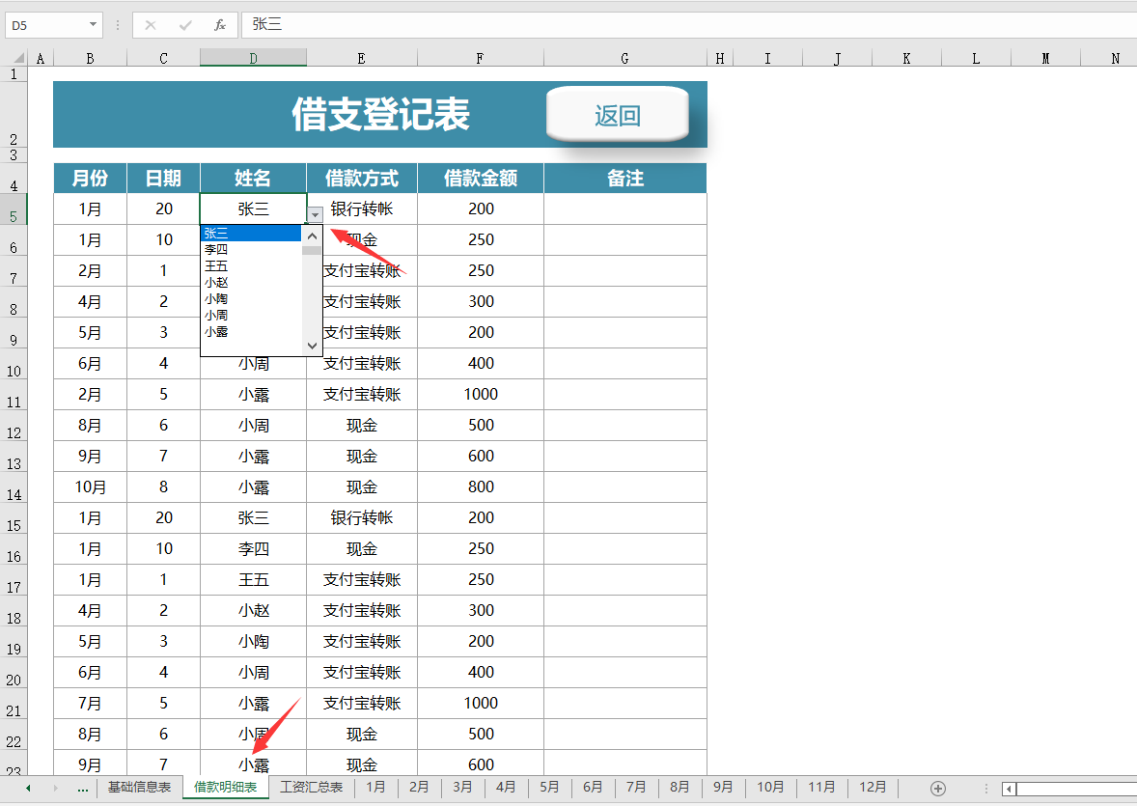Select the 7月 cell in row 21
Image resolution: width=1137 pixels, height=806 pixels.
[x=91, y=703]
